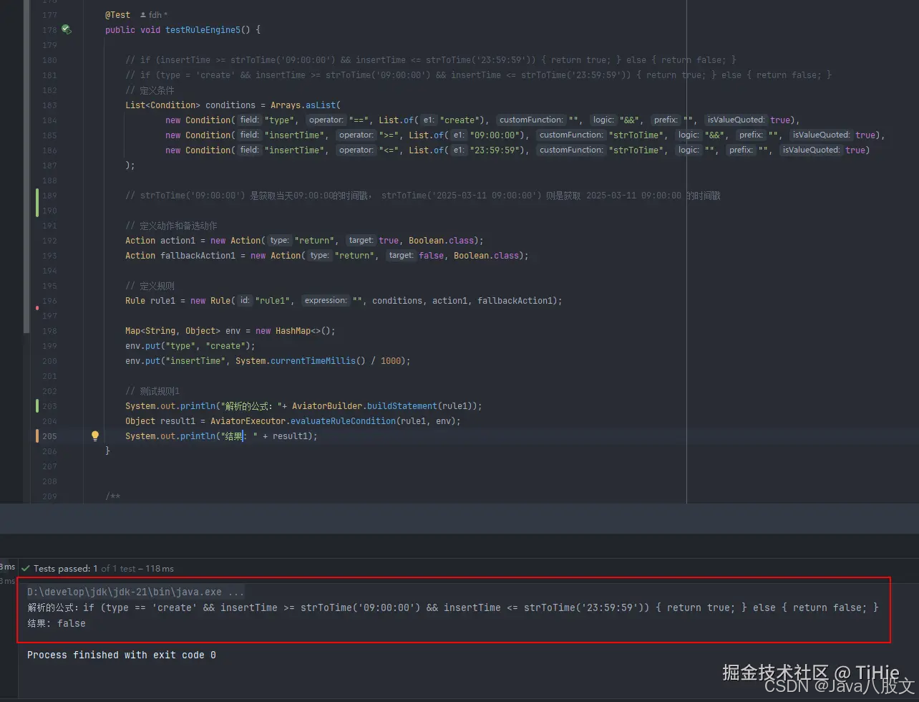Viewport: 919px width, 702px height.
Task: Remove the red breakpoint on line 196
Action: (36, 309)
